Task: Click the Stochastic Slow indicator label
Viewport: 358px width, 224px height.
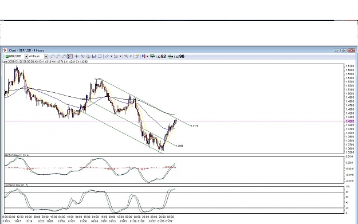Action: click(x=16, y=185)
